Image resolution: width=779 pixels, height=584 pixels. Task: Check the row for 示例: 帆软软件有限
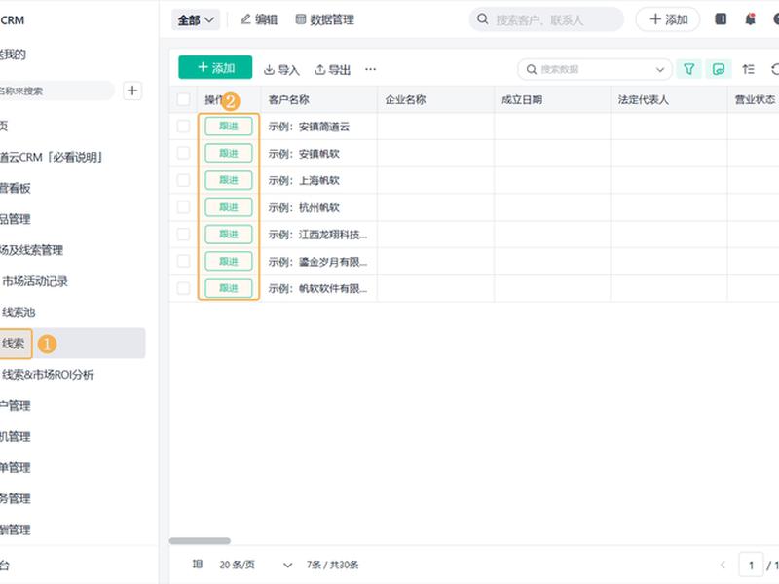click(183, 288)
